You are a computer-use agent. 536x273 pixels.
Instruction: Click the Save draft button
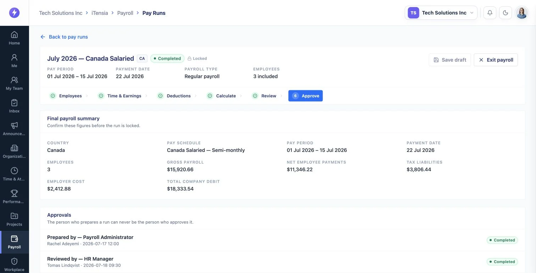pyautogui.click(x=450, y=60)
